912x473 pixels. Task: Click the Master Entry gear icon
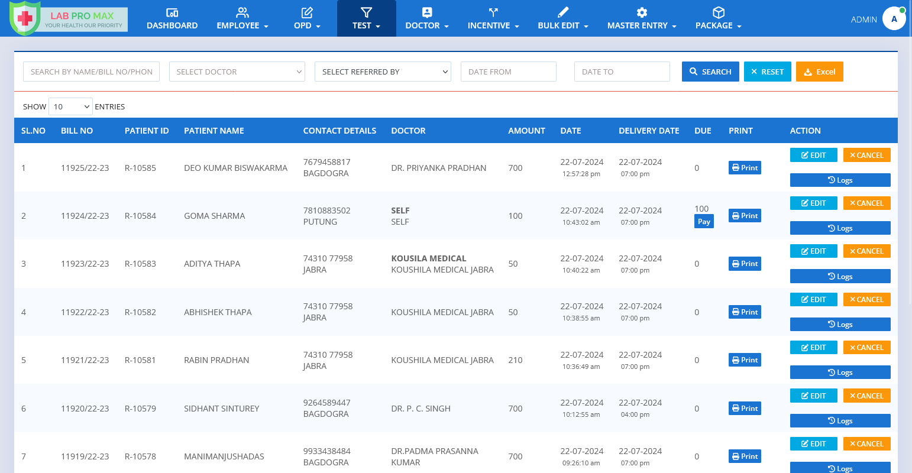coord(642,12)
